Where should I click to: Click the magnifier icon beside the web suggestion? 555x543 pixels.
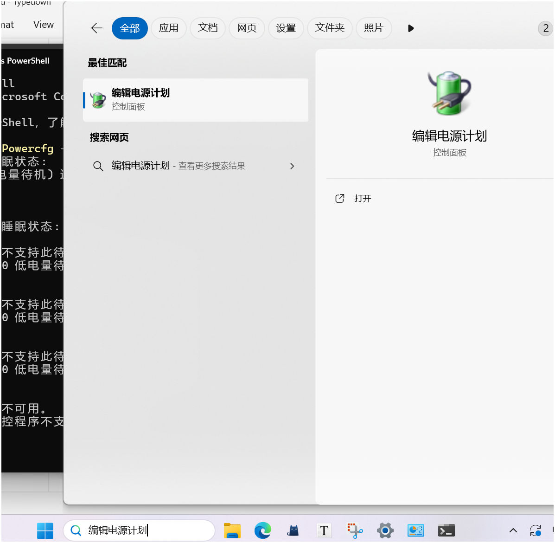click(98, 166)
